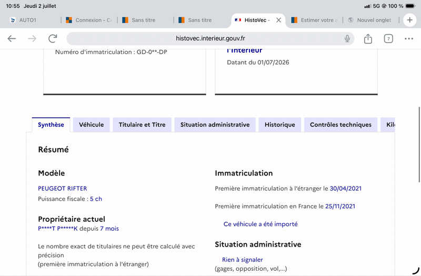The height and width of the screenshot is (276, 421).
Task: Click the date 30/04/2021
Action: [346, 189]
